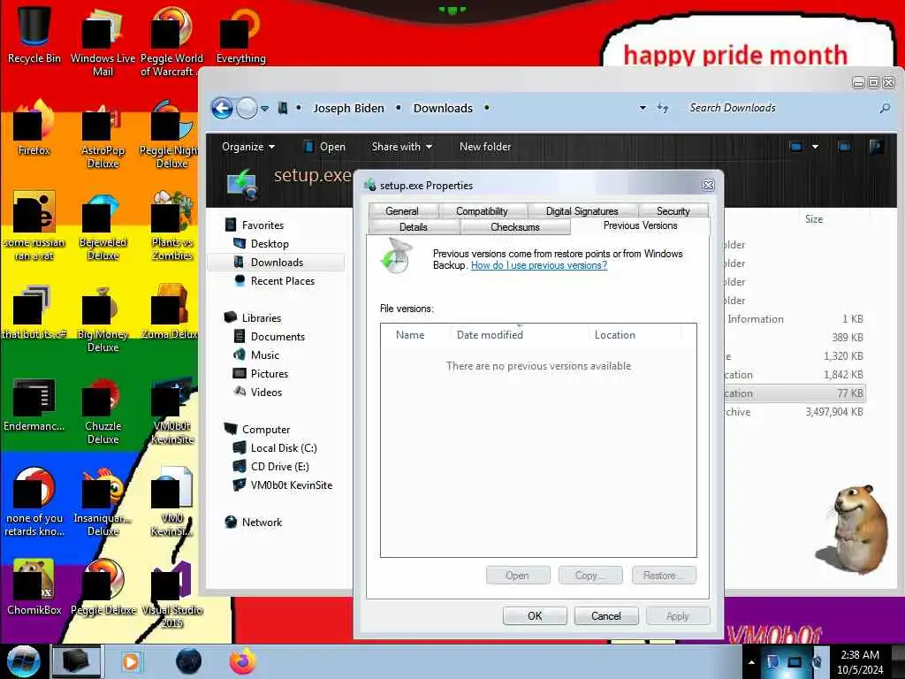This screenshot has width=905, height=679.
Task: Open the Organize menu dropdown
Action: tap(248, 147)
